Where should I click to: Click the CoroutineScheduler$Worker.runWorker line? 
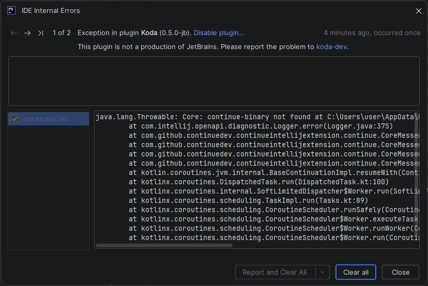274,228
